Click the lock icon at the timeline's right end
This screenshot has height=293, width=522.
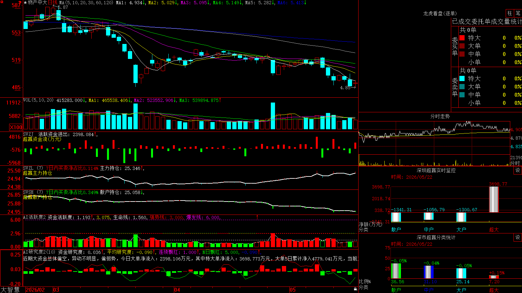coord(356,289)
